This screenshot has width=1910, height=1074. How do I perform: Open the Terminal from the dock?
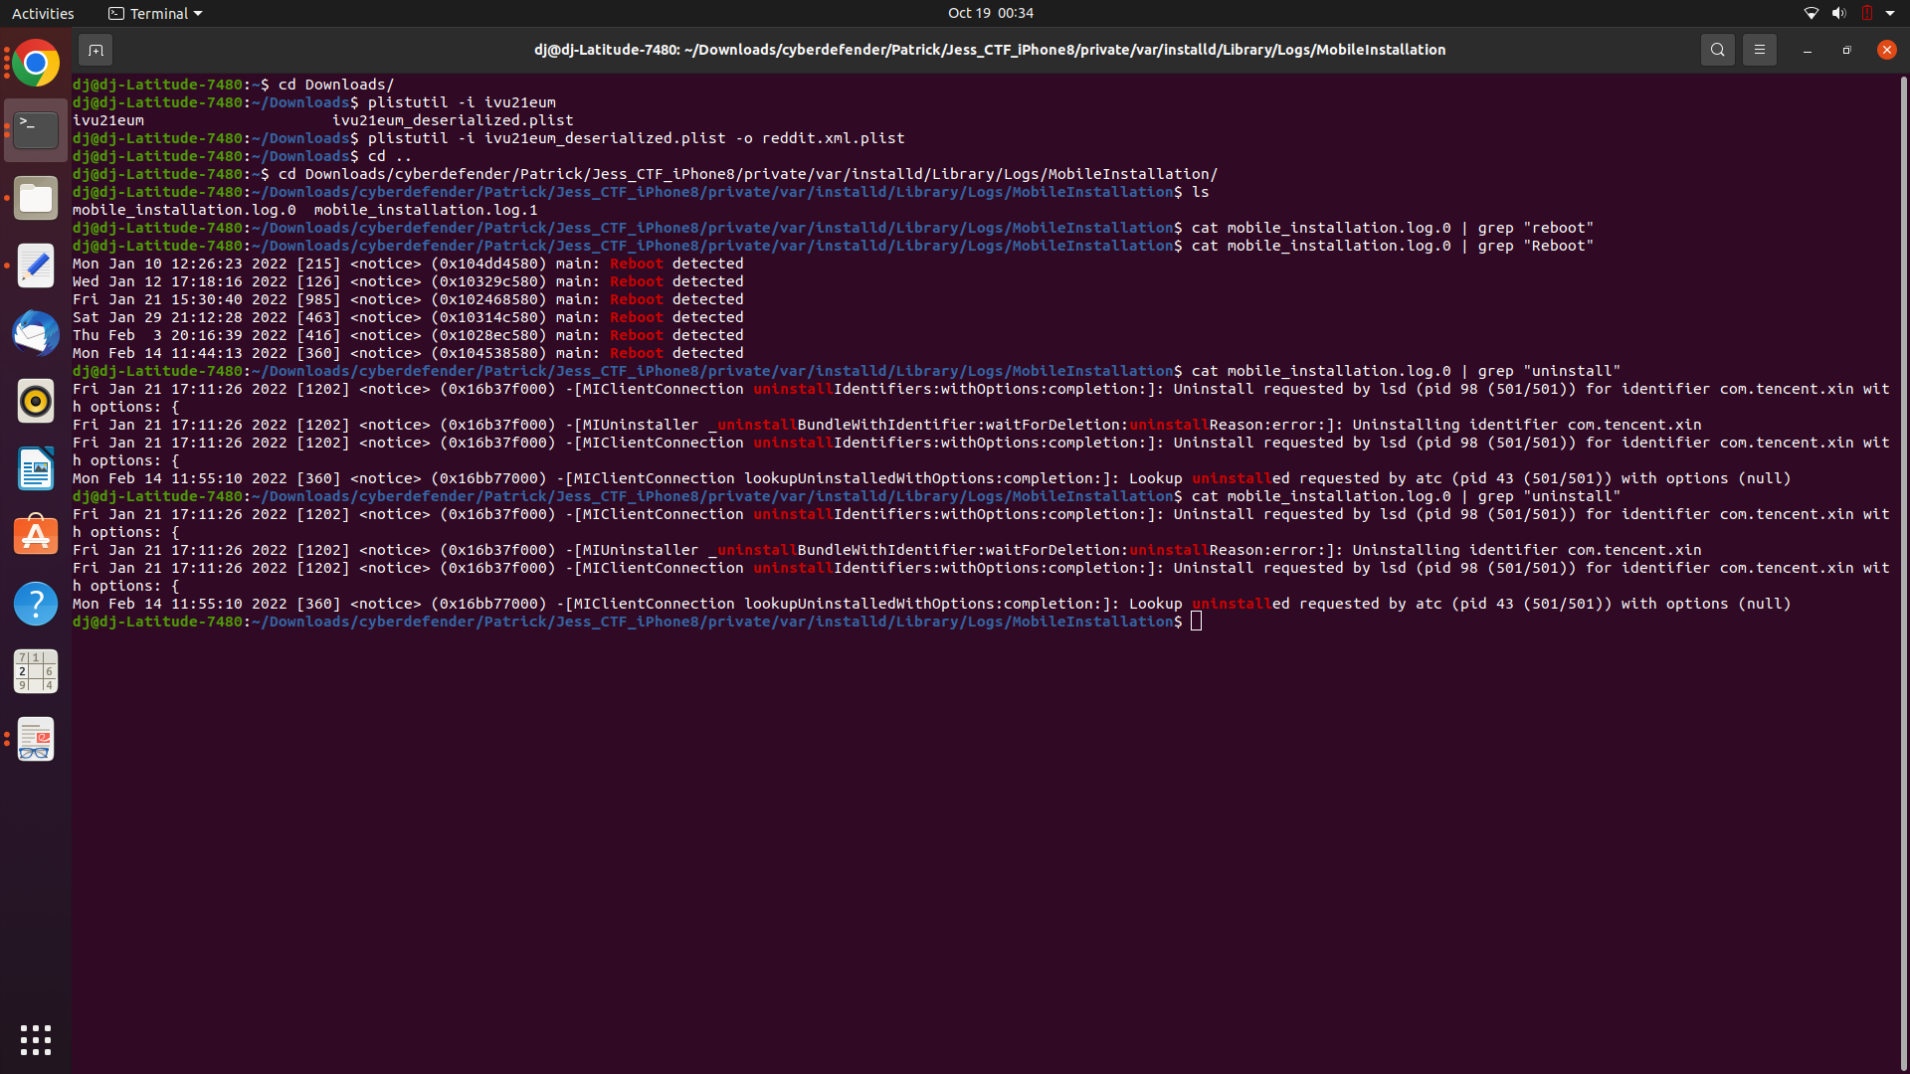[35, 129]
